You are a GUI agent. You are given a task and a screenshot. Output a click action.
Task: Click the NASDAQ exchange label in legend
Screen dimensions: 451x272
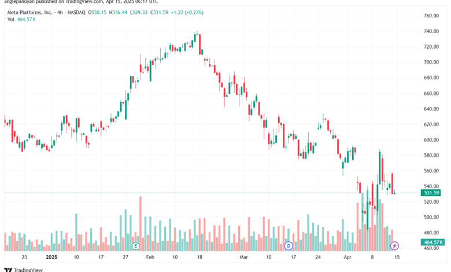click(76, 12)
